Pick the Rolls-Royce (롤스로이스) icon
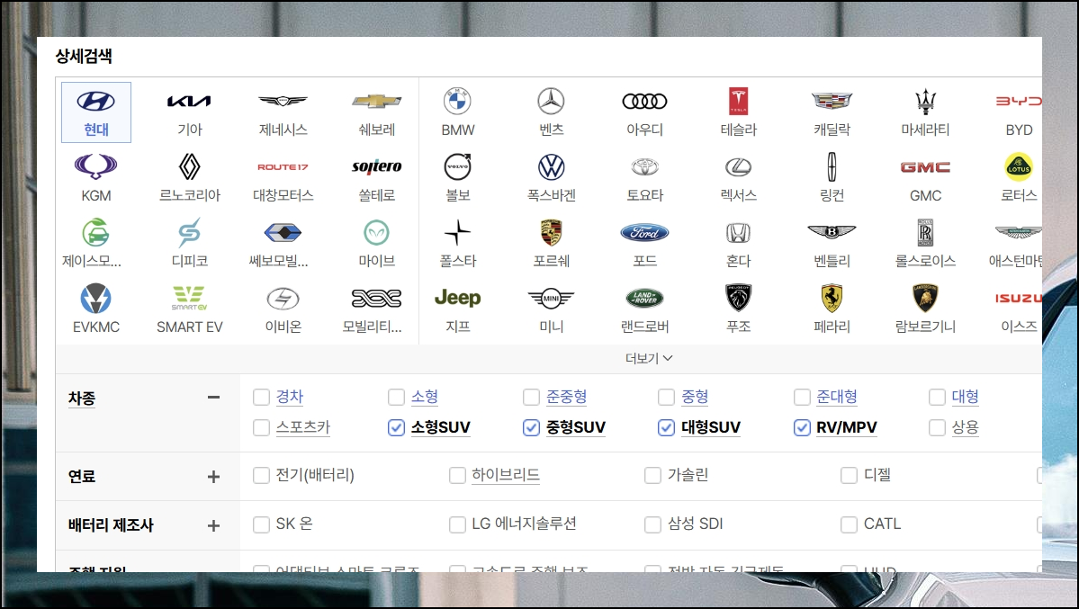Screen dimensions: 1079x609 pyautogui.click(x=925, y=233)
